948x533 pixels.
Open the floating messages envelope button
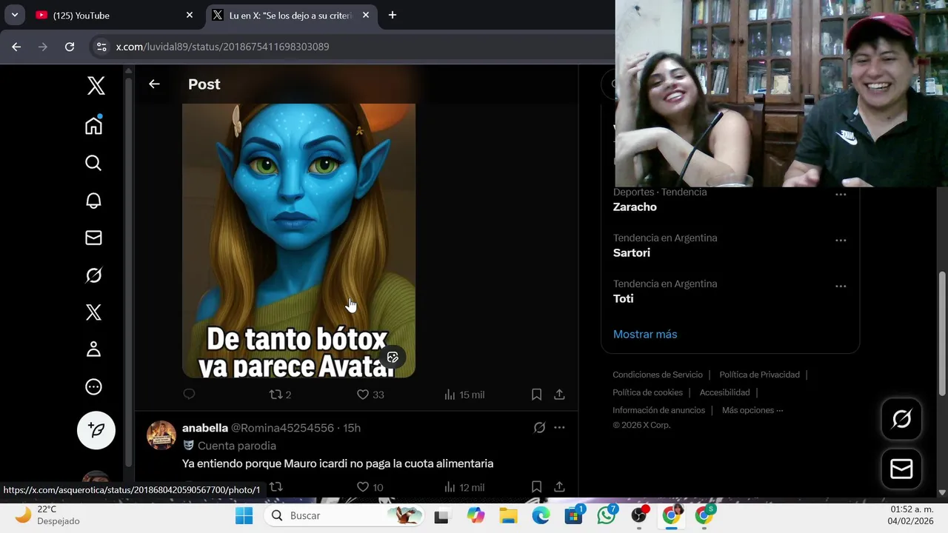click(x=901, y=469)
